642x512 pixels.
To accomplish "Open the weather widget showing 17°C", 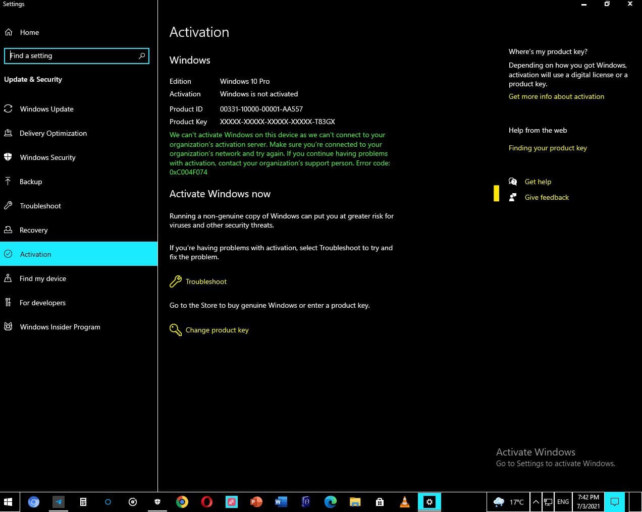I will click(x=509, y=502).
